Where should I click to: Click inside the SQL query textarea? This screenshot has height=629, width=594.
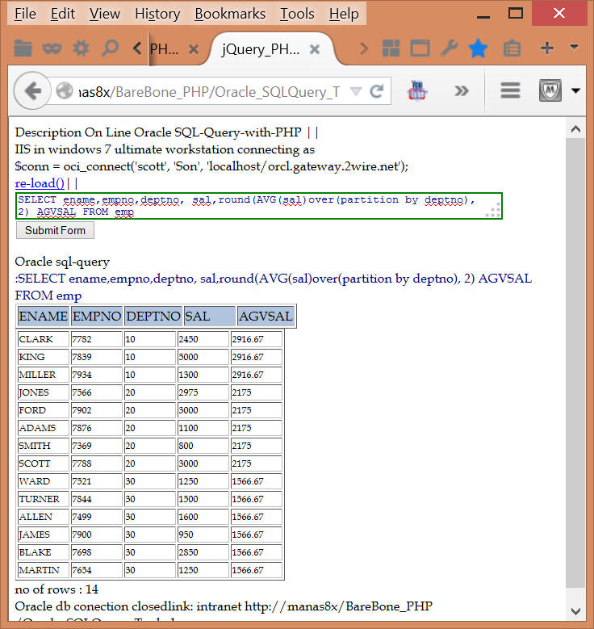pyautogui.click(x=259, y=206)
